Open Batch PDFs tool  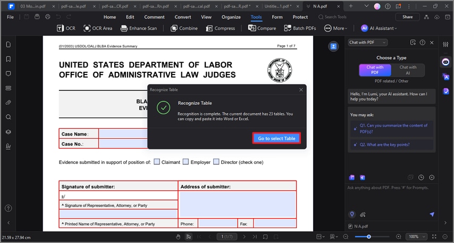tap(300, 28)
